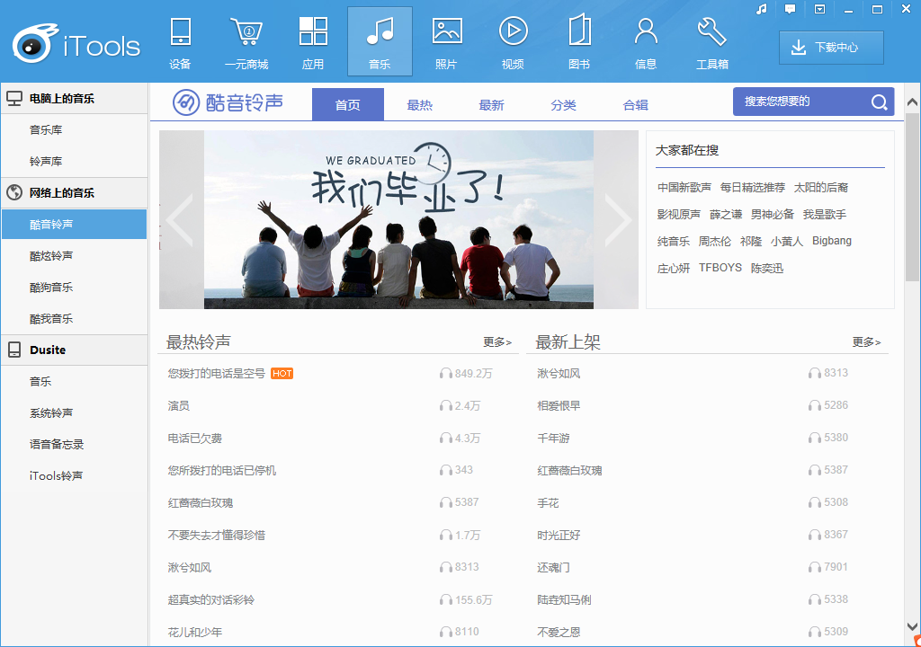The image size is (921, 647).
Task: Open 音乐库 in the sidebar
Action: point(74,129)
